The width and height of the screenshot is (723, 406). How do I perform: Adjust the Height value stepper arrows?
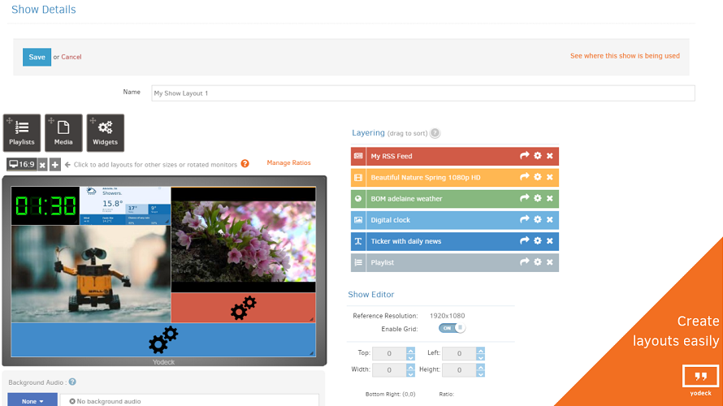(x=480, y=369)
